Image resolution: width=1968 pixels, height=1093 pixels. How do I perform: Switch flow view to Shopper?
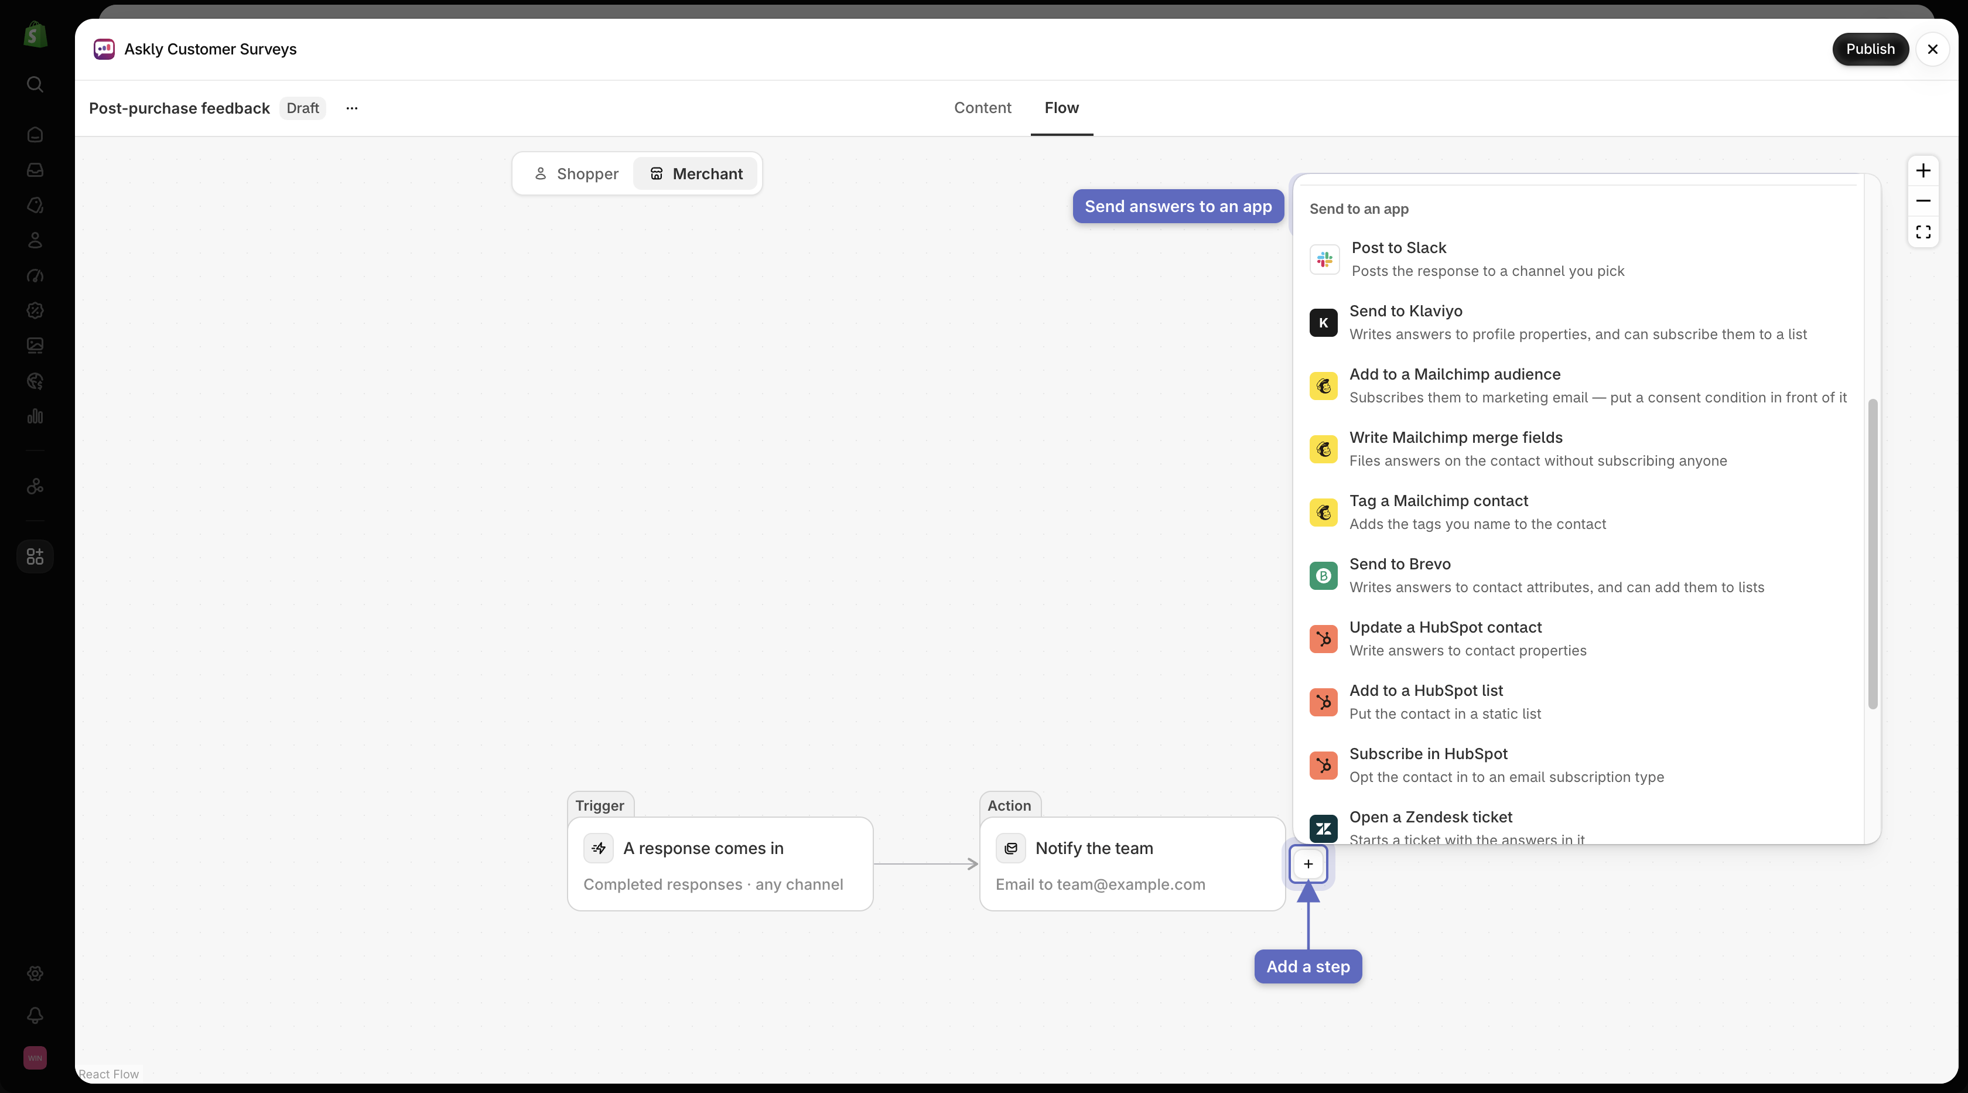(576, 173)
